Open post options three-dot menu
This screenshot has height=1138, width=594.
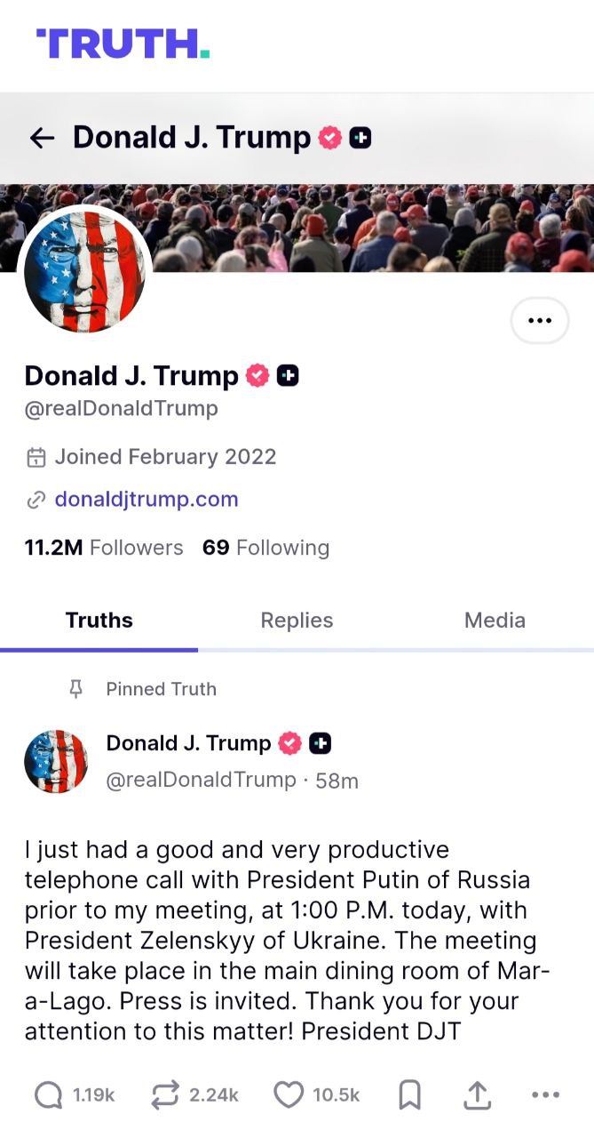(545, 1095)
